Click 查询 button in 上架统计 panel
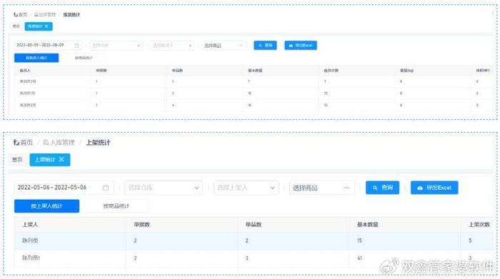This screenshot has width=500, height=279. tap(382, 188)
